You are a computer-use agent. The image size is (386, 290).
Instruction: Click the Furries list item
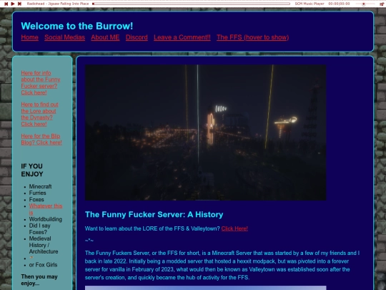(x=38, y=193)
